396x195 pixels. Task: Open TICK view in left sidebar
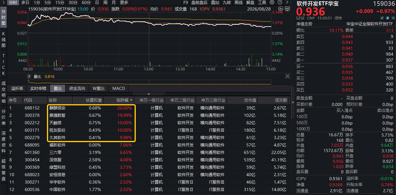(x=4, y=64)
